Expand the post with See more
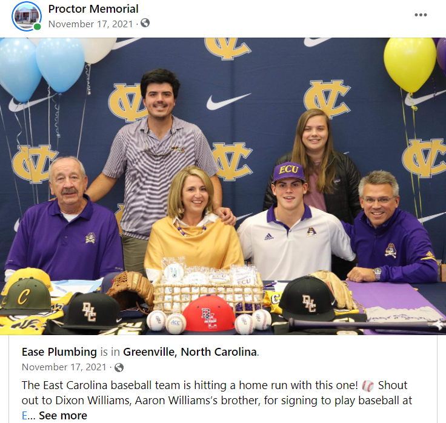Screen dimensions: 446x423 (x=63, y=416)
